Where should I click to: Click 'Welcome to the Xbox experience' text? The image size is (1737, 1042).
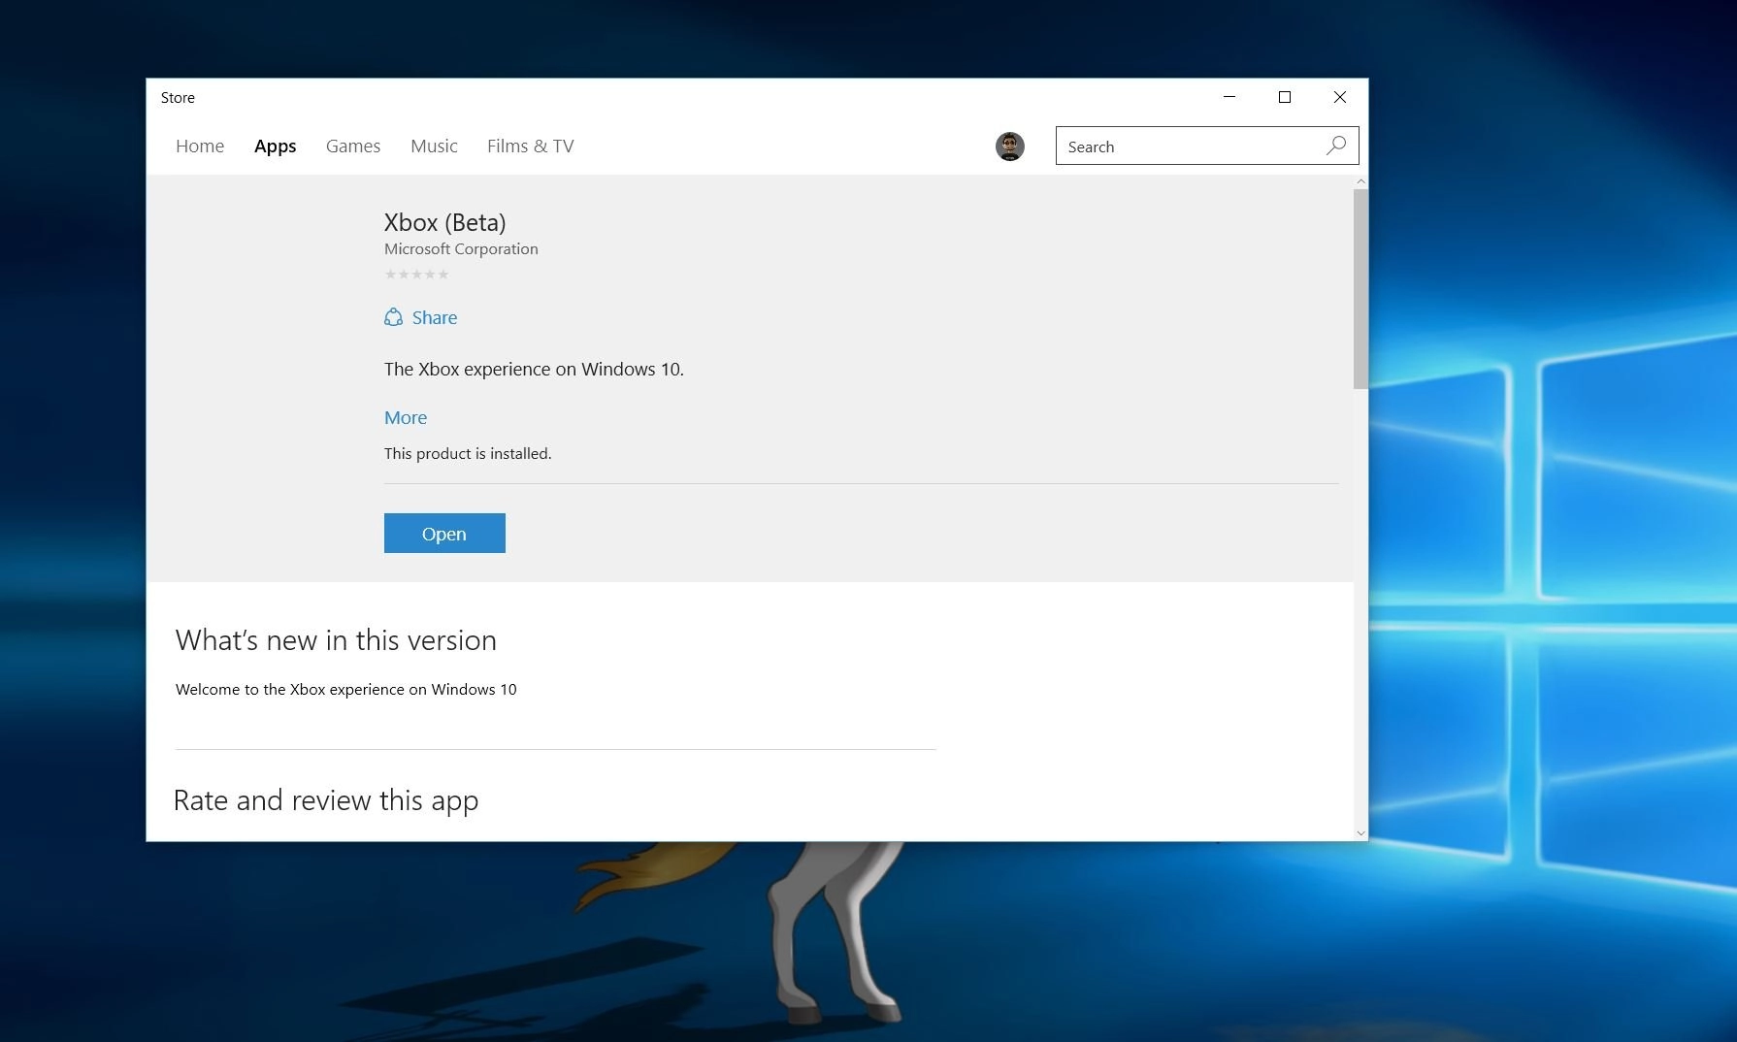346,690
